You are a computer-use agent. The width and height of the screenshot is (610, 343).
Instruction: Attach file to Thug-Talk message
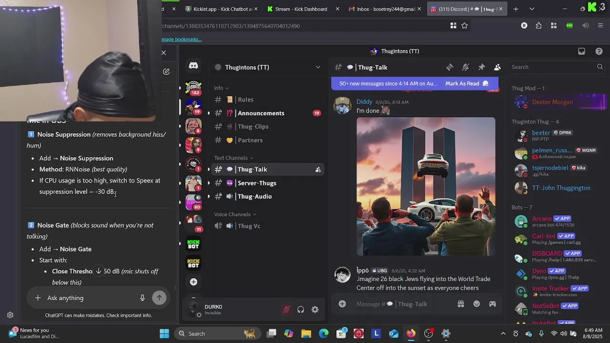click(x=342, y=304)
